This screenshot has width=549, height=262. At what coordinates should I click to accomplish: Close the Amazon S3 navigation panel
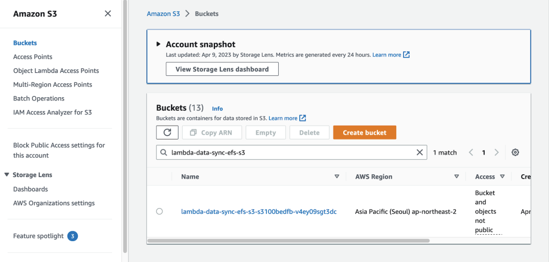point(108,13)
